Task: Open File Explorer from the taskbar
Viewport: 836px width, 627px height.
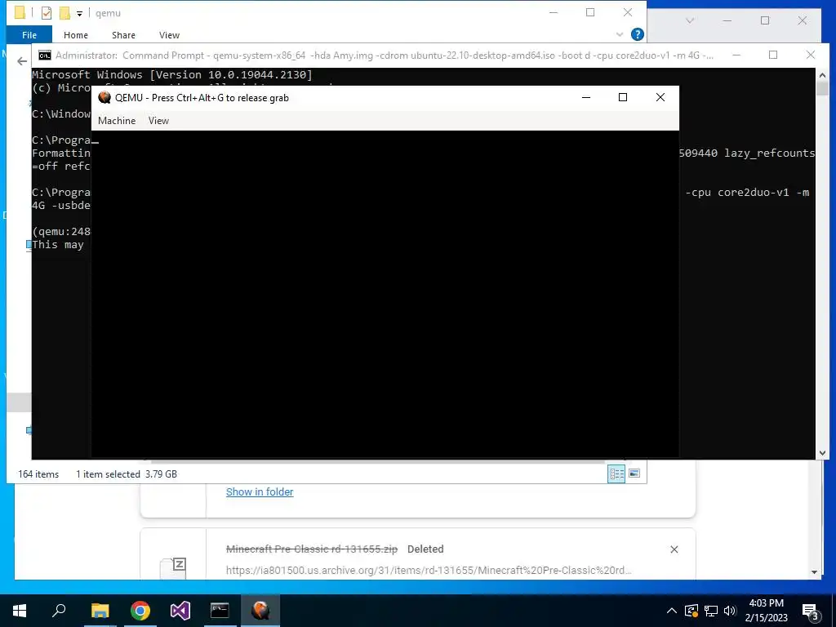Action: pyautogui.click(x=100, y=611)
